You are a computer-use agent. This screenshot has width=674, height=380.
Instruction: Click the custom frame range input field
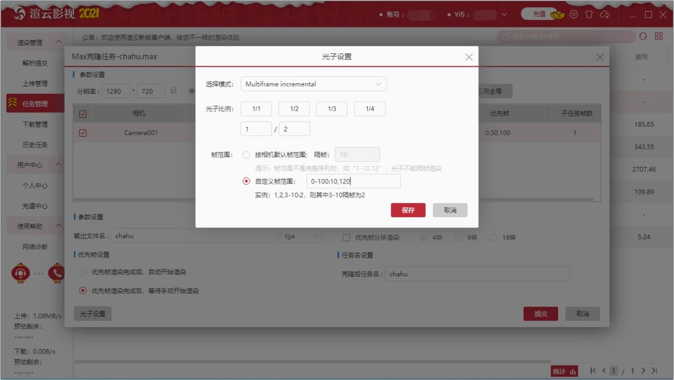[x=353, y=181]
